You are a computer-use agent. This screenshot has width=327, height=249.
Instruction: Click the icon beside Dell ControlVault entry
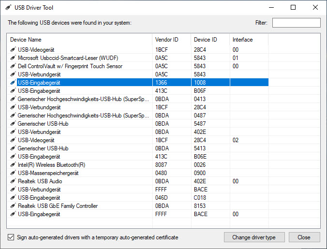(x=13, y=66)
